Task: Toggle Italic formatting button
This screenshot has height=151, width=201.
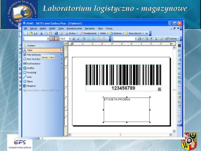Action: coord(89,38)
